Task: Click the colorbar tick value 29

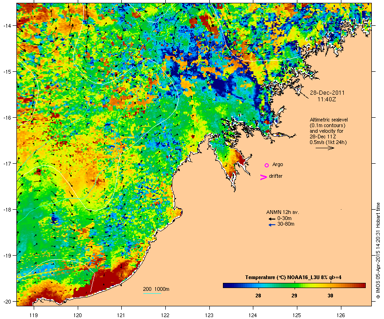Action: click(294, 296)
